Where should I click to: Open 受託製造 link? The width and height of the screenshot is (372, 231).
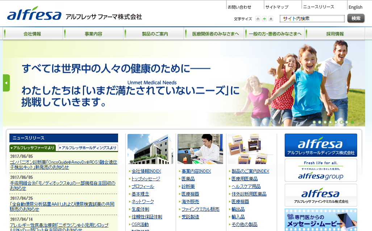(190, 217)
